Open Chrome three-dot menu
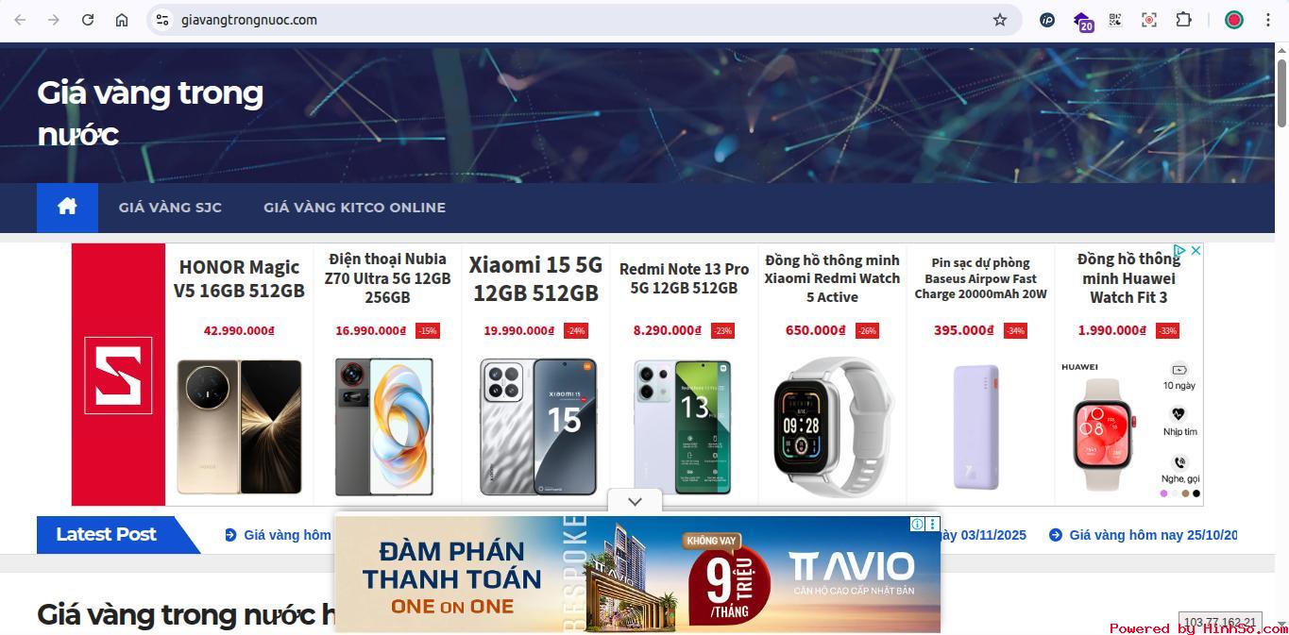The width and height of the screenshot is (1289, 635). pos(1268,20)
